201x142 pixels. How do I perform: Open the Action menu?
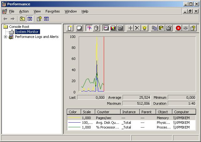[x=24, y=11]
